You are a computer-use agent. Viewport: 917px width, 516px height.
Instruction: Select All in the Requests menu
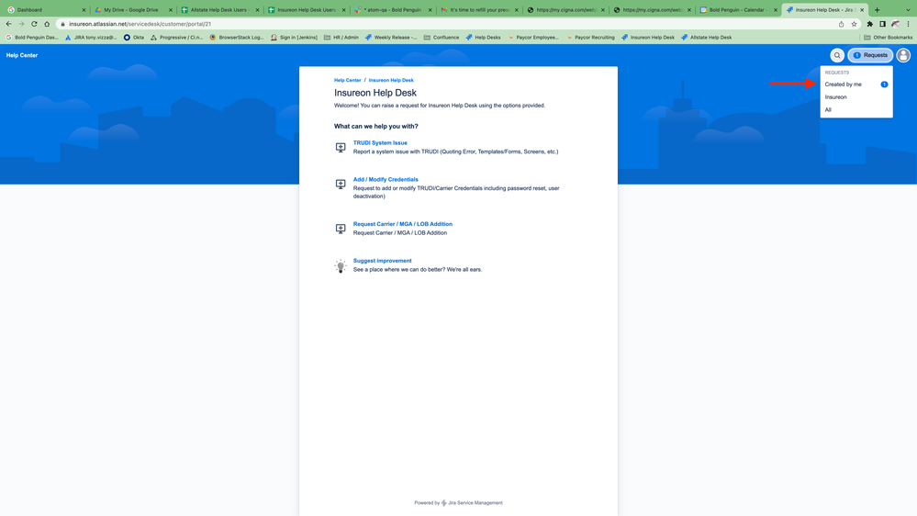pos(856,110)
